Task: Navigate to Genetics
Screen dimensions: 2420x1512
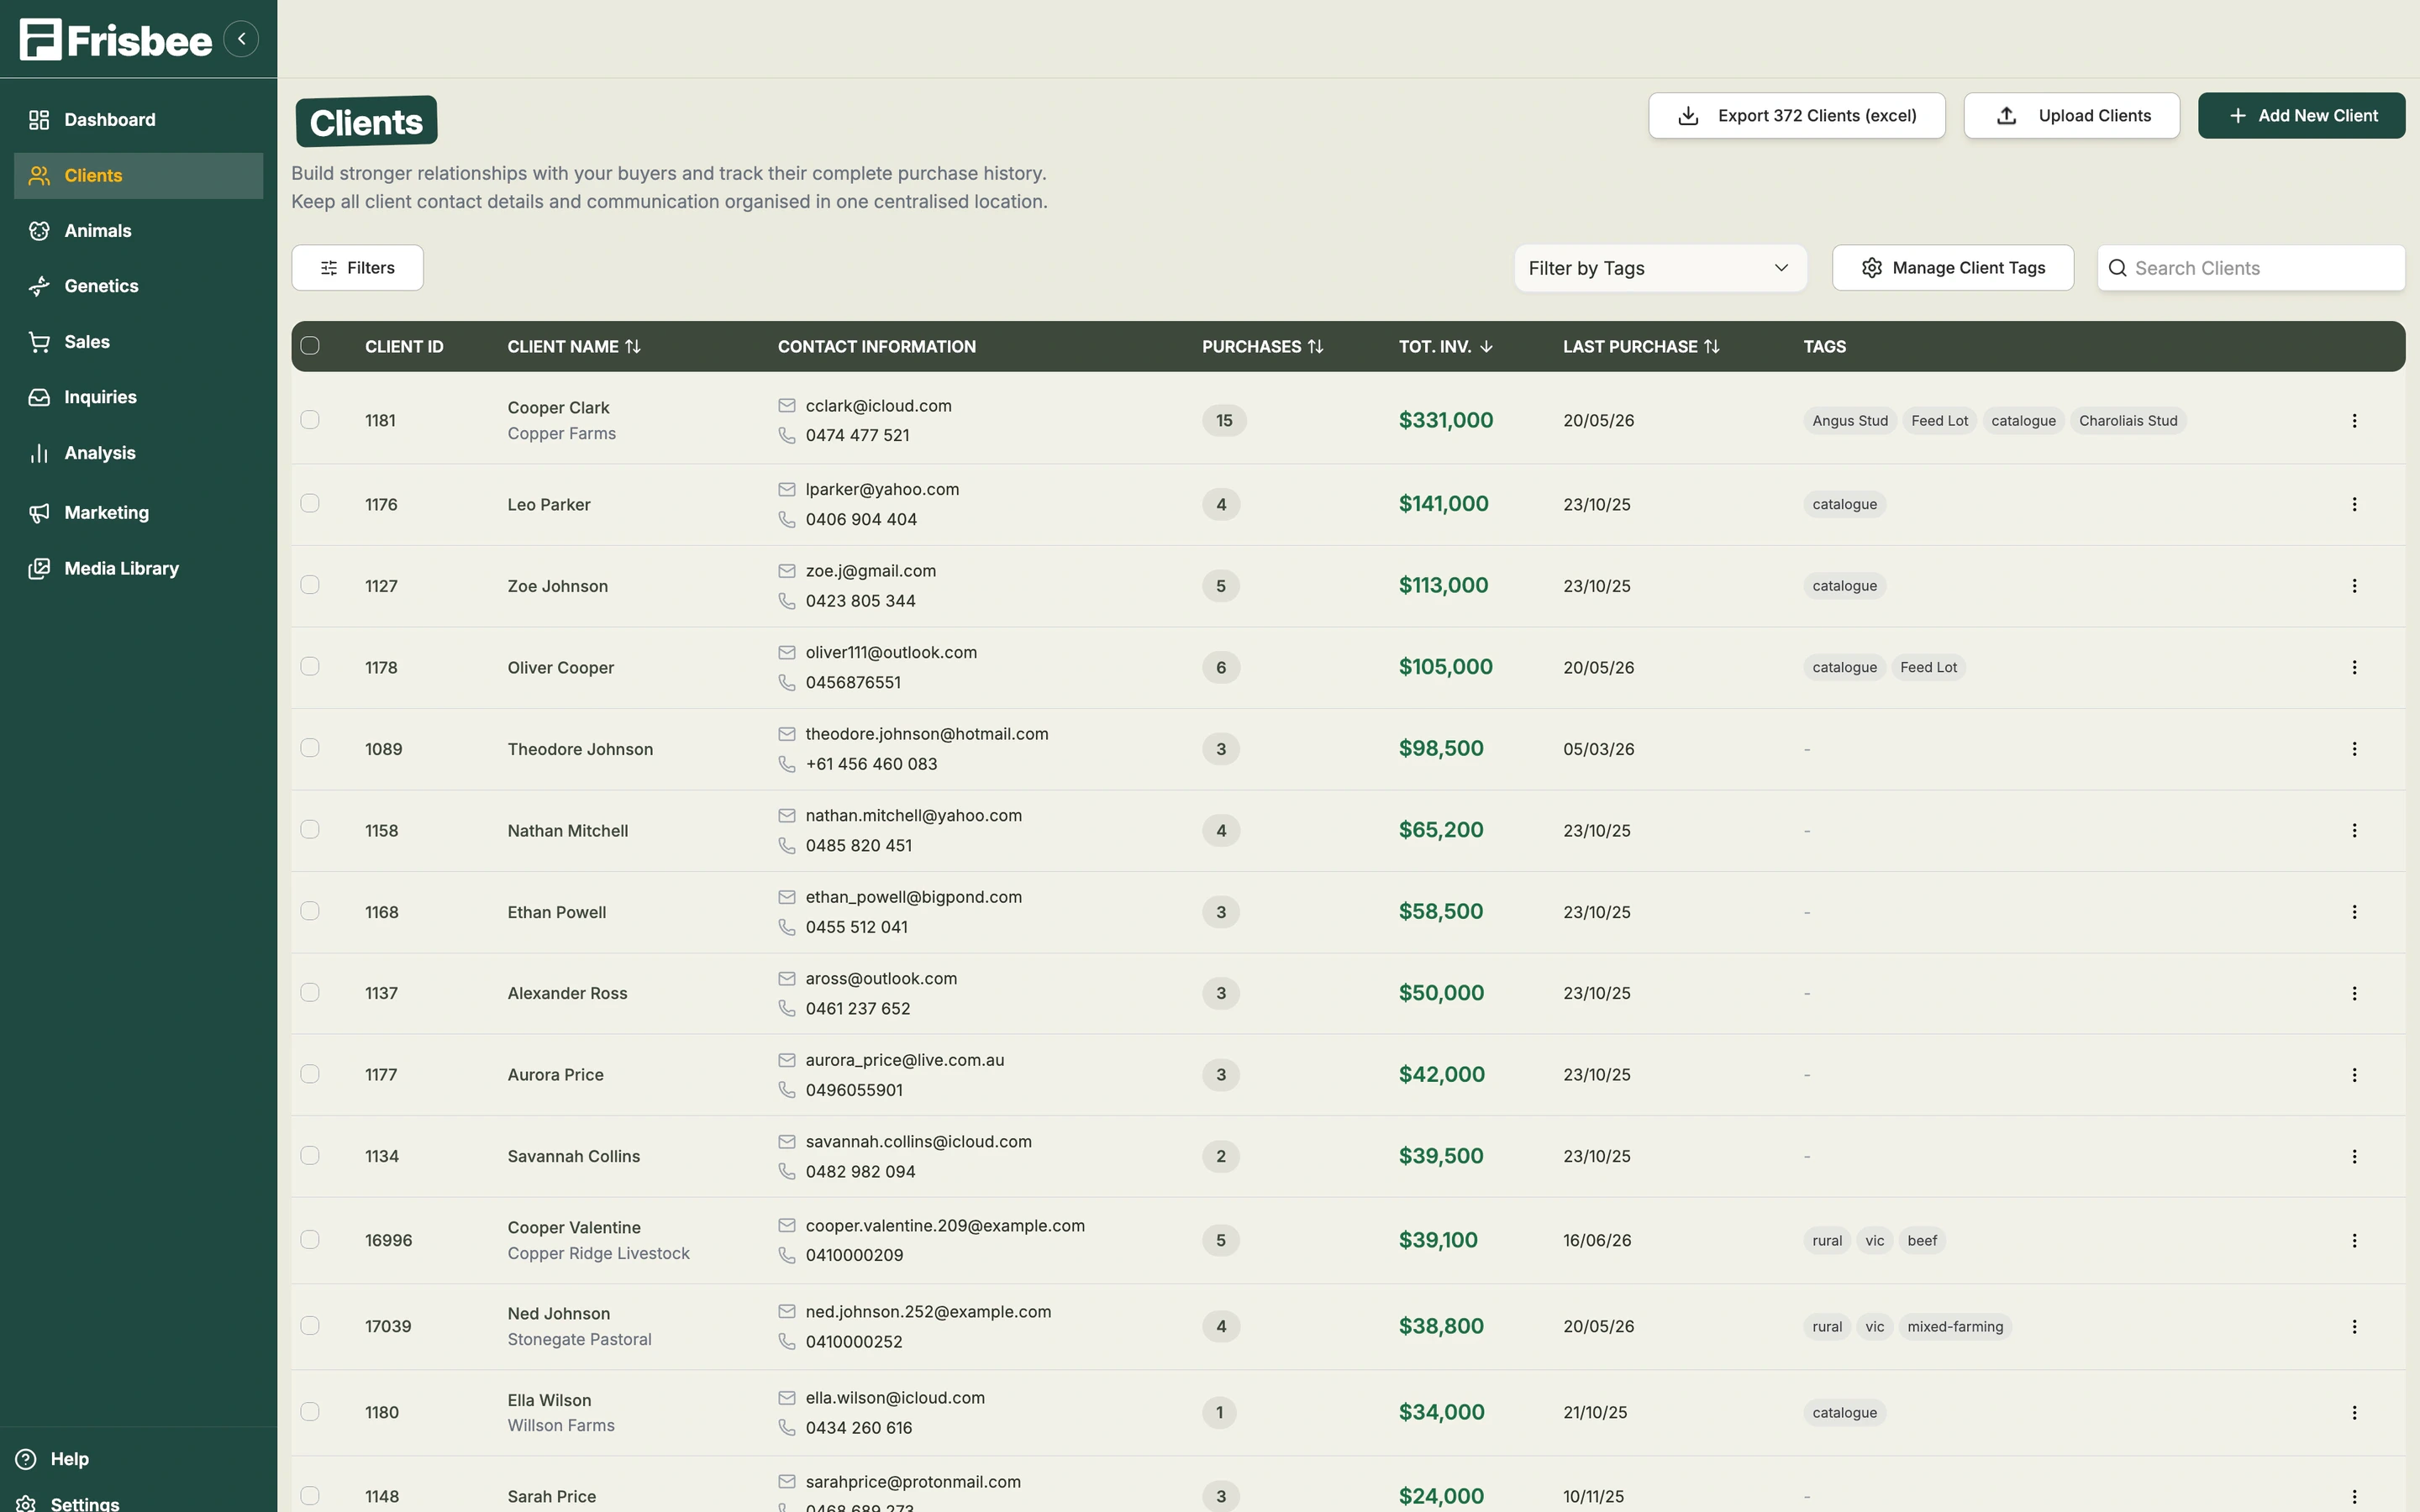Action: click(x=139, y=286)
